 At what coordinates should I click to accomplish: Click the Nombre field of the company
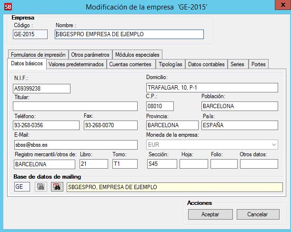(x=129, y=34)
